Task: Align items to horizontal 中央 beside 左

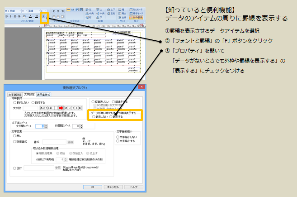Action: pyautogui.click(x=90, y=14)
